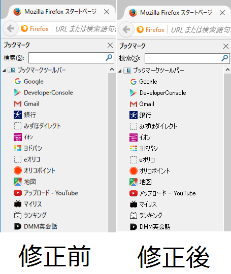Viewport: 231px width, 274px height.
Task: Click search magnifier icon in right bookmark sidebar
Action: 224,58
